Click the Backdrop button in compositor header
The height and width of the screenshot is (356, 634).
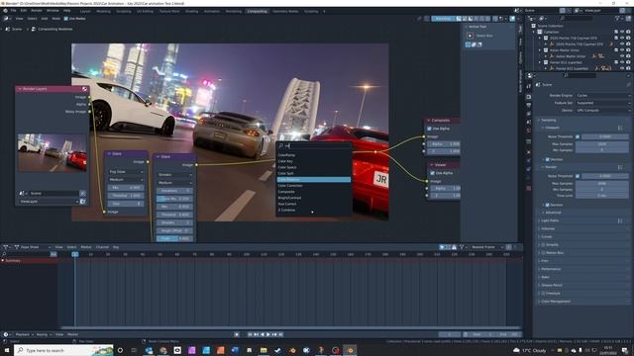[443, 19]
